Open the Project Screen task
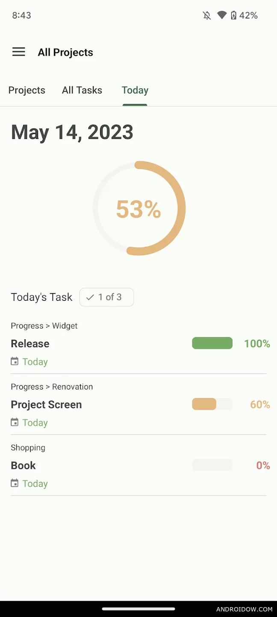Screen dimensions: 277x617 pos(46,404)
